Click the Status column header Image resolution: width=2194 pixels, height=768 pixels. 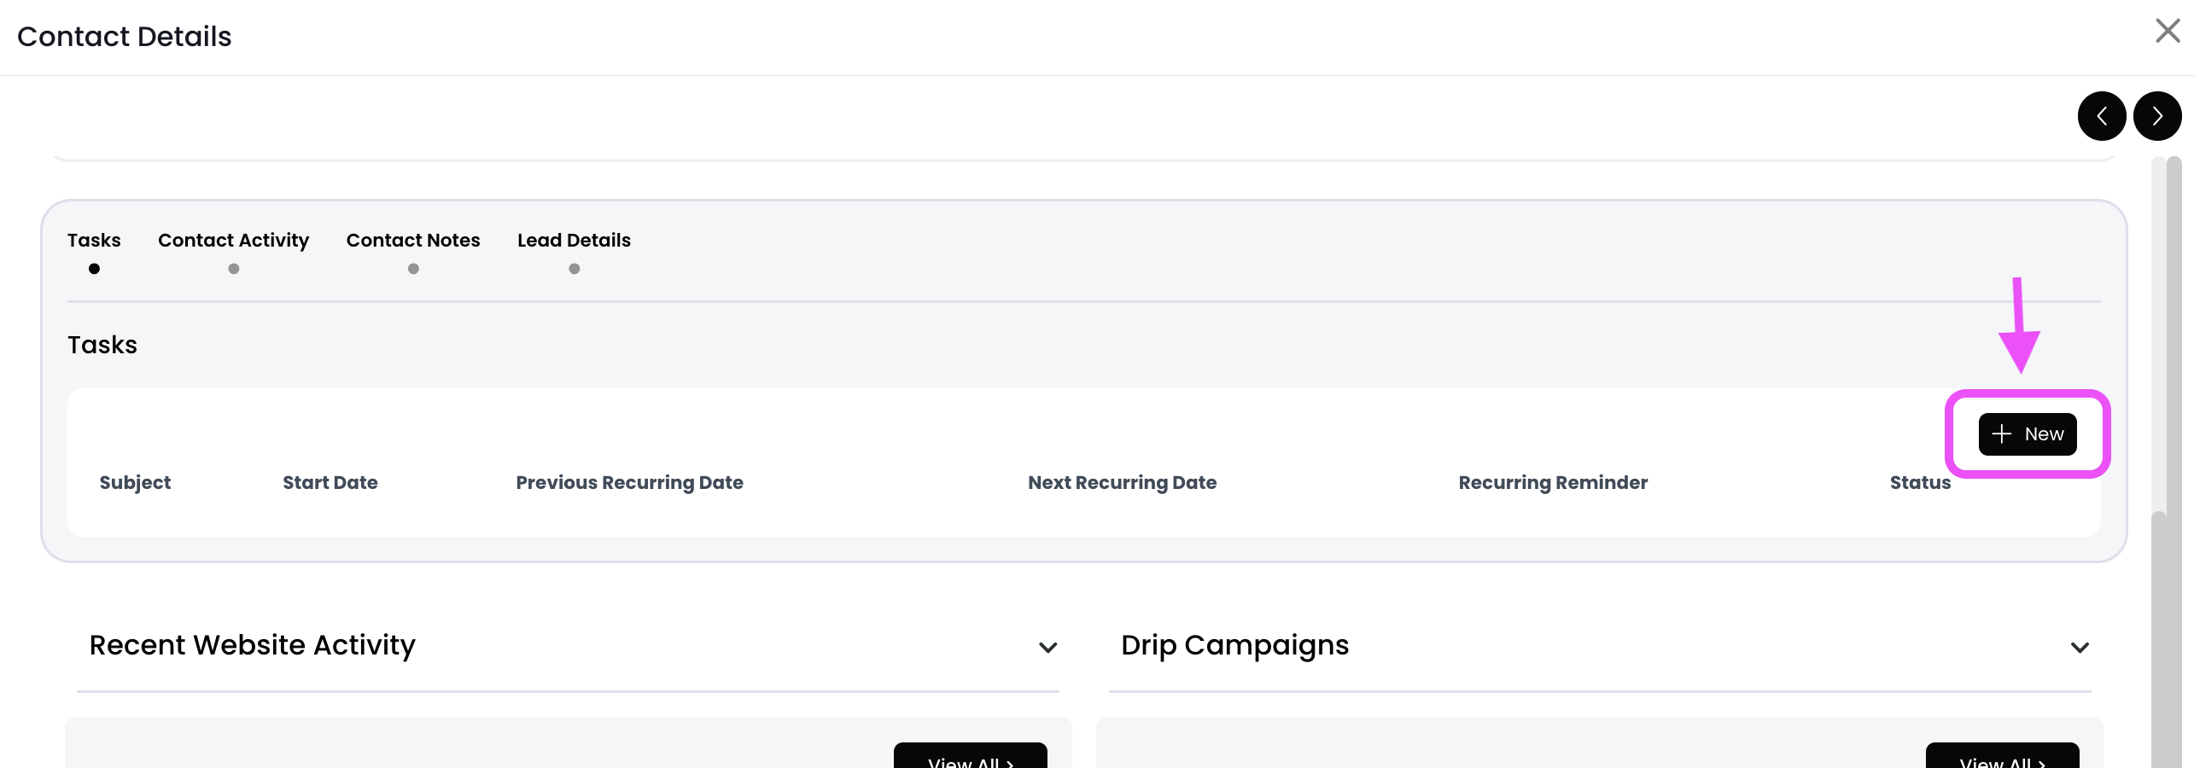[1920, 483]
